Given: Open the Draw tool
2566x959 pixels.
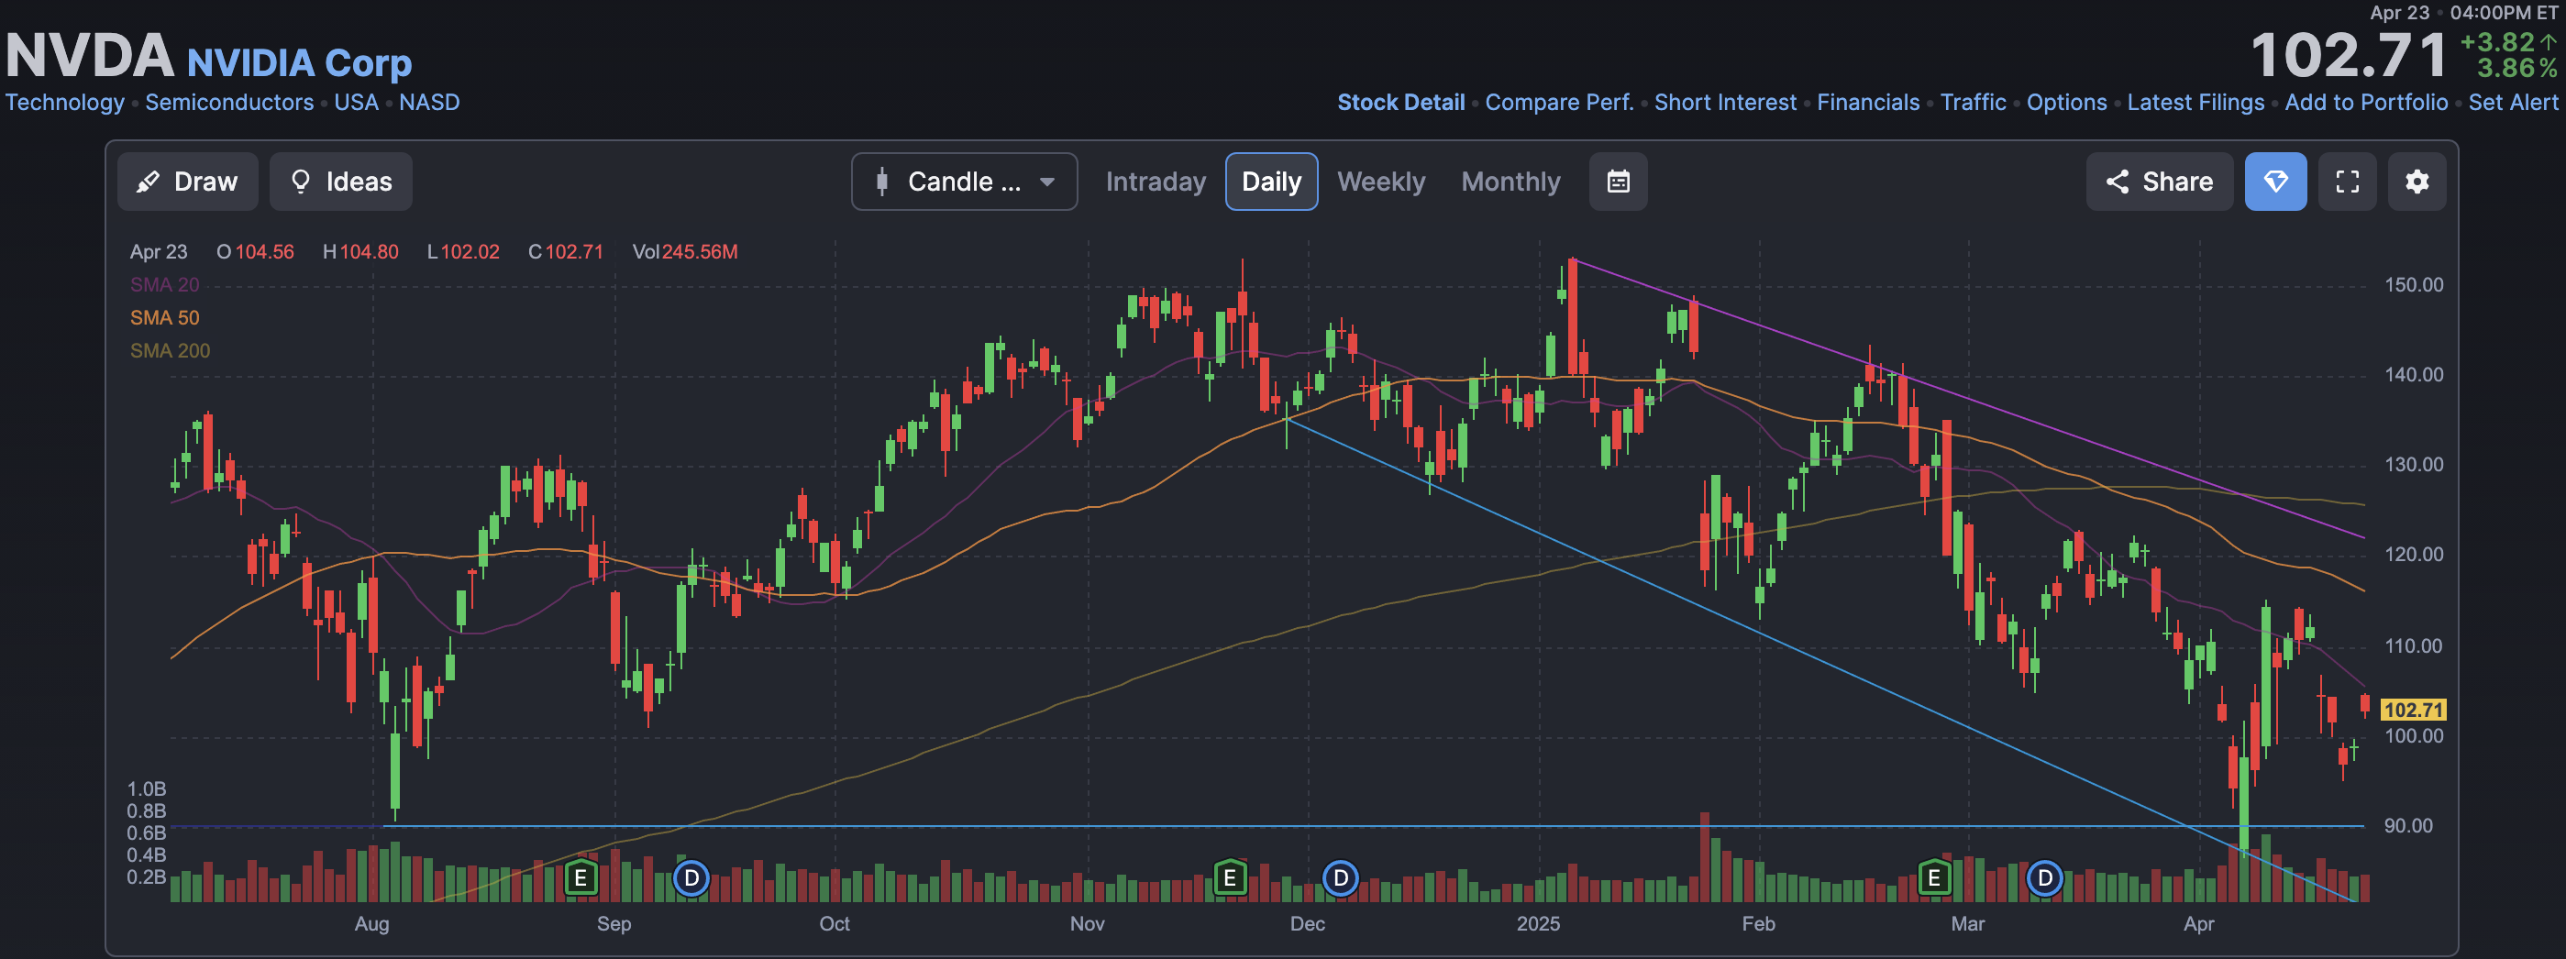Looking at the screenshot, I should coord(187,182).
